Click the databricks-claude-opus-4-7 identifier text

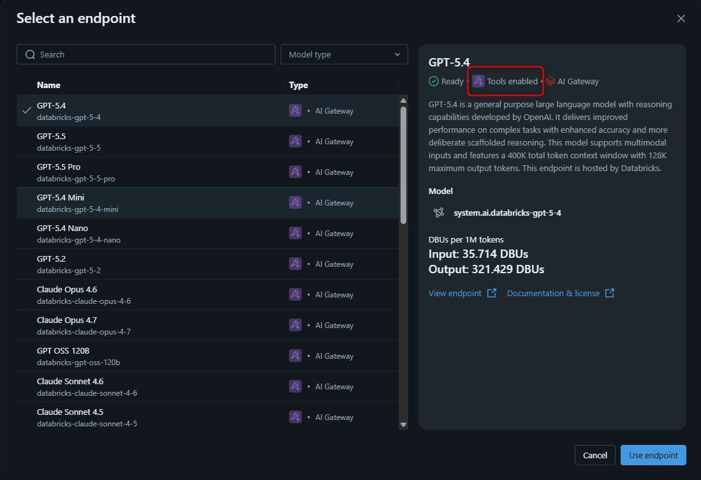click(x=84, y=331)
